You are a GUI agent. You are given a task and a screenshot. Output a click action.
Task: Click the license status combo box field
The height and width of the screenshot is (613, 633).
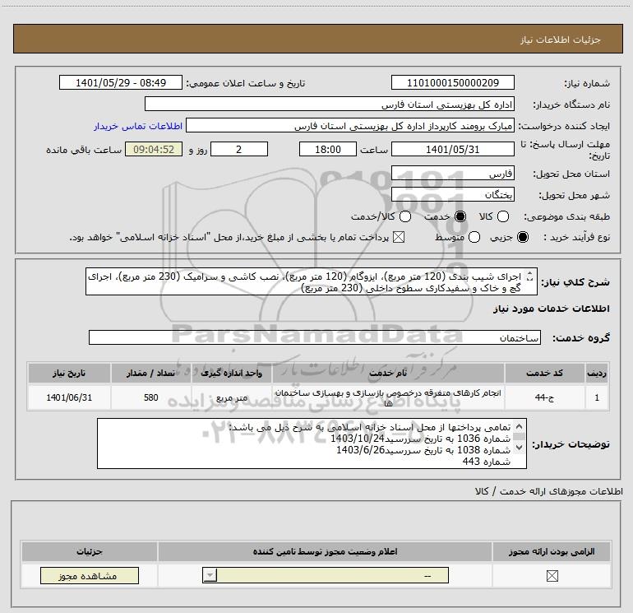click(x=326, y=575)
